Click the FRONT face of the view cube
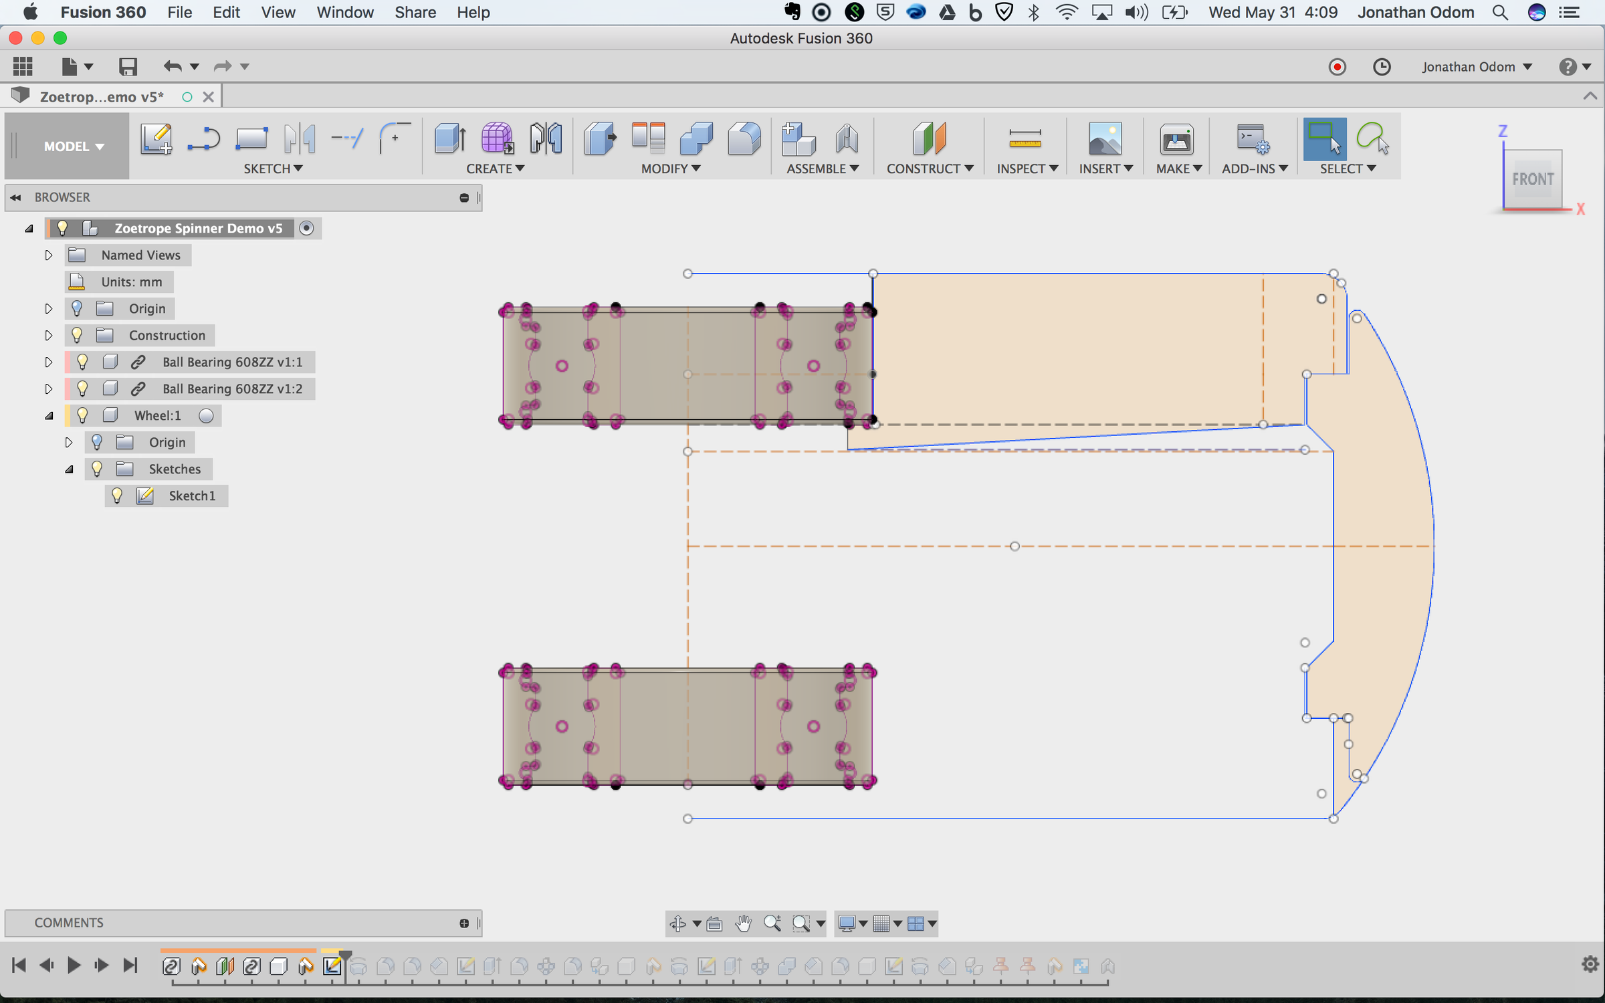 (1533, 179)
